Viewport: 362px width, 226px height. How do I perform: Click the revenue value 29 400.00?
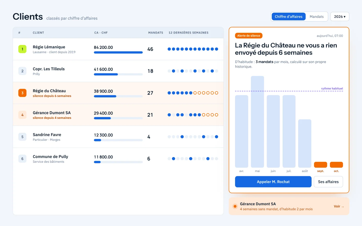[103, 113]
